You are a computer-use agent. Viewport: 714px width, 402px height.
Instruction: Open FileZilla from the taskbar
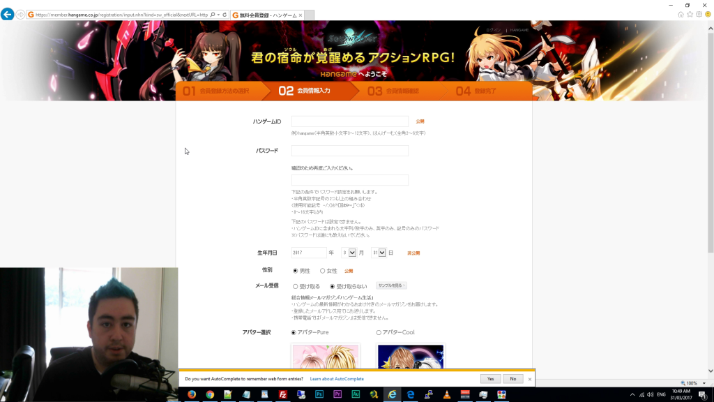[x=283, y=394]
